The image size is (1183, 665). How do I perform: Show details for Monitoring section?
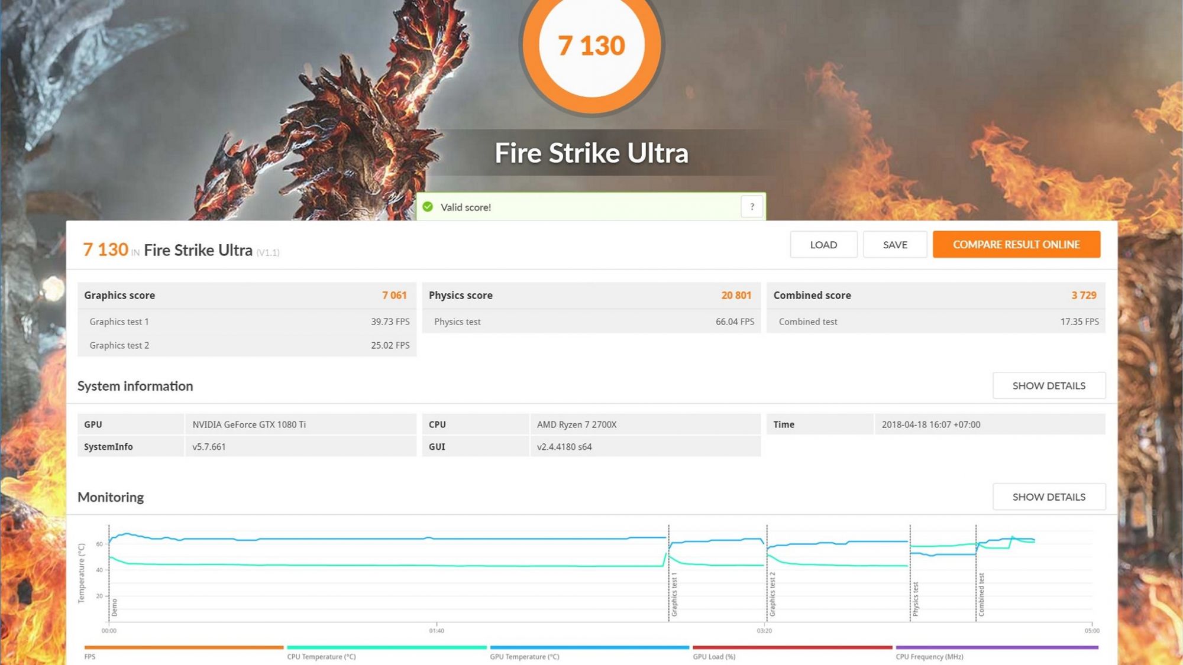[1049, 497]
